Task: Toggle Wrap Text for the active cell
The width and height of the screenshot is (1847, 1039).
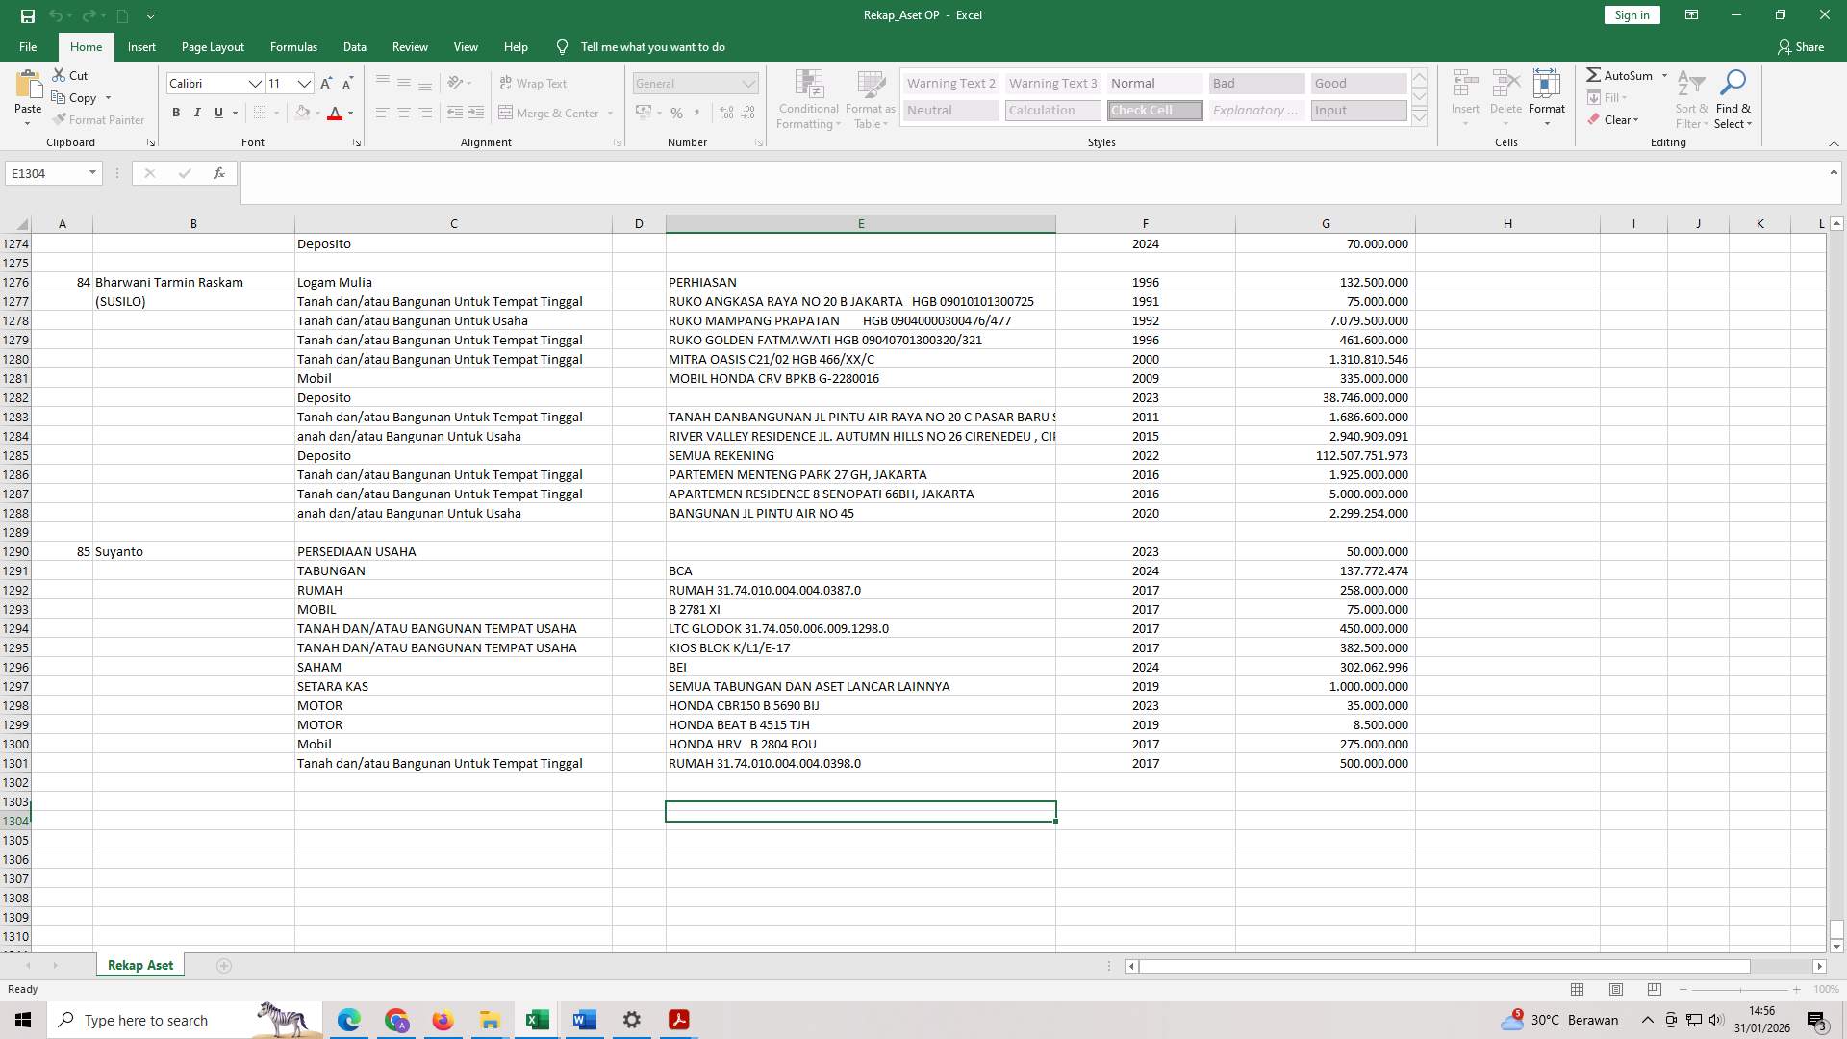Action: [x=534, y=83]
